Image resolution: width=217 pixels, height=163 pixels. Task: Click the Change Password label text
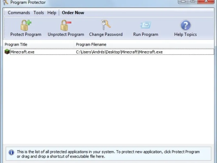pyautogui.click(x=106, y=35)
